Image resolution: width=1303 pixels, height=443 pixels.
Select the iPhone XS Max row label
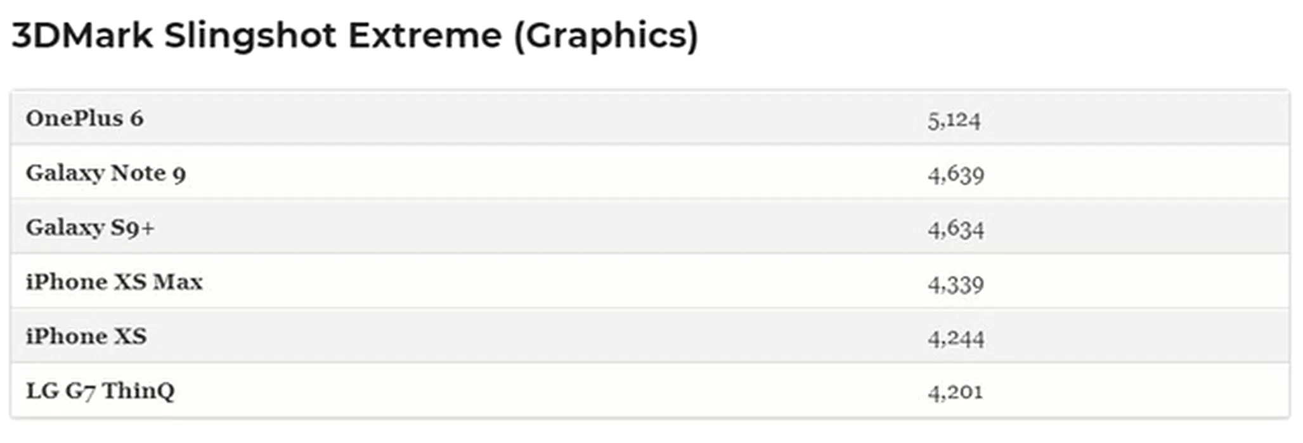point(114,282)
